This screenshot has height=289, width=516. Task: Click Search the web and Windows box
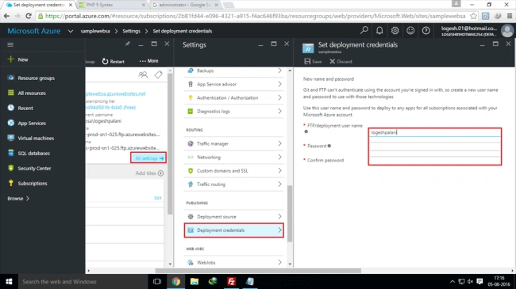point(82,281)
